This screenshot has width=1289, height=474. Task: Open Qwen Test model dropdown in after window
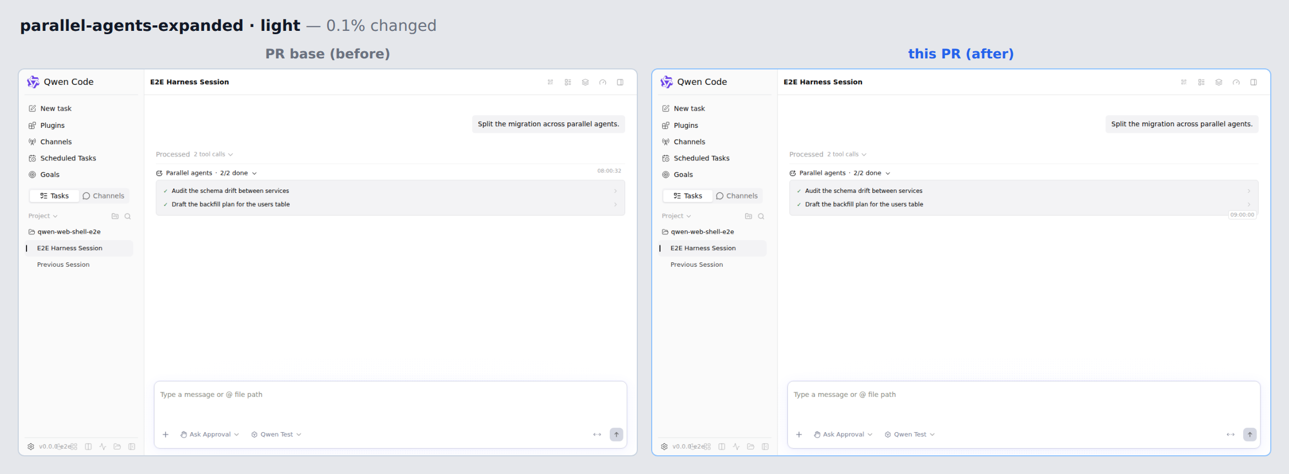pos(910,434)
